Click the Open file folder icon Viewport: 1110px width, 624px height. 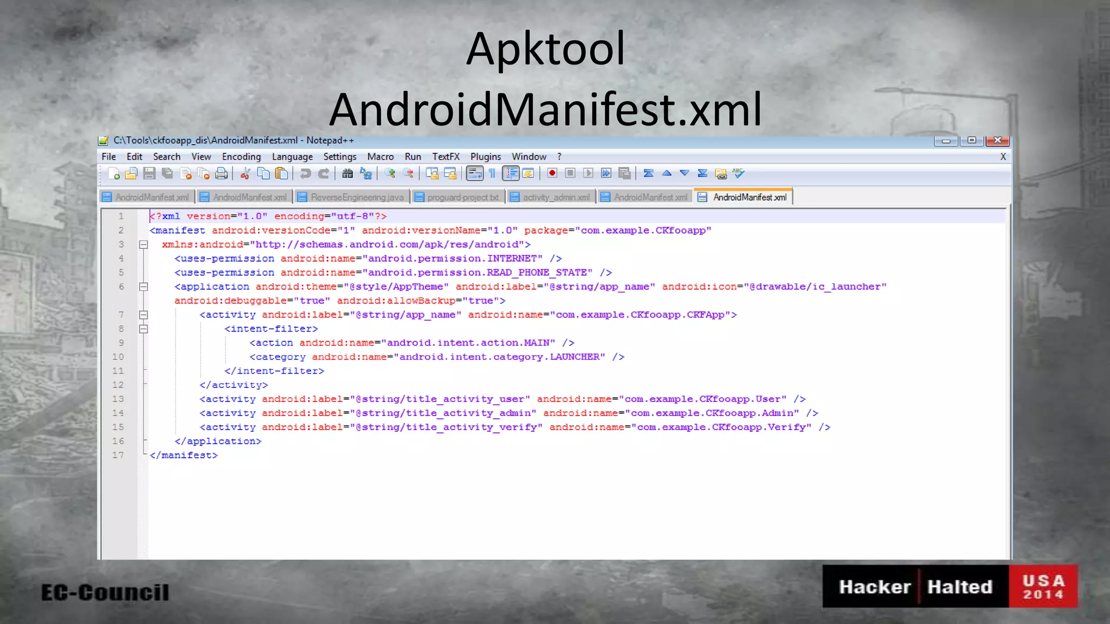click(131, 173)
